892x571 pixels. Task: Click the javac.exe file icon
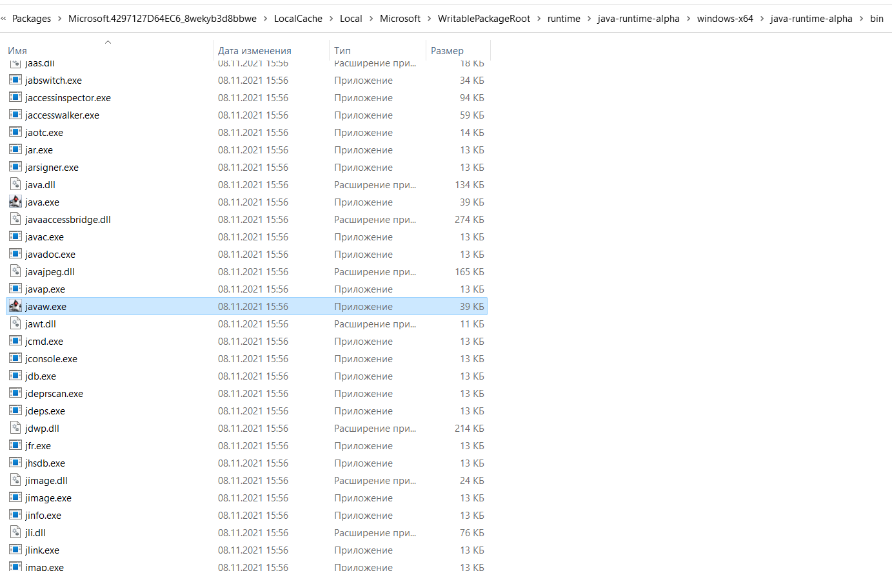[x=15, y=237]
